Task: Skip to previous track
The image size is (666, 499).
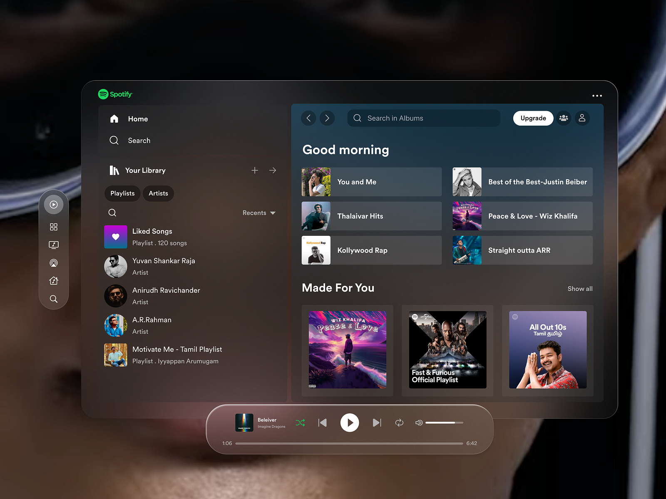Action: 323,423
